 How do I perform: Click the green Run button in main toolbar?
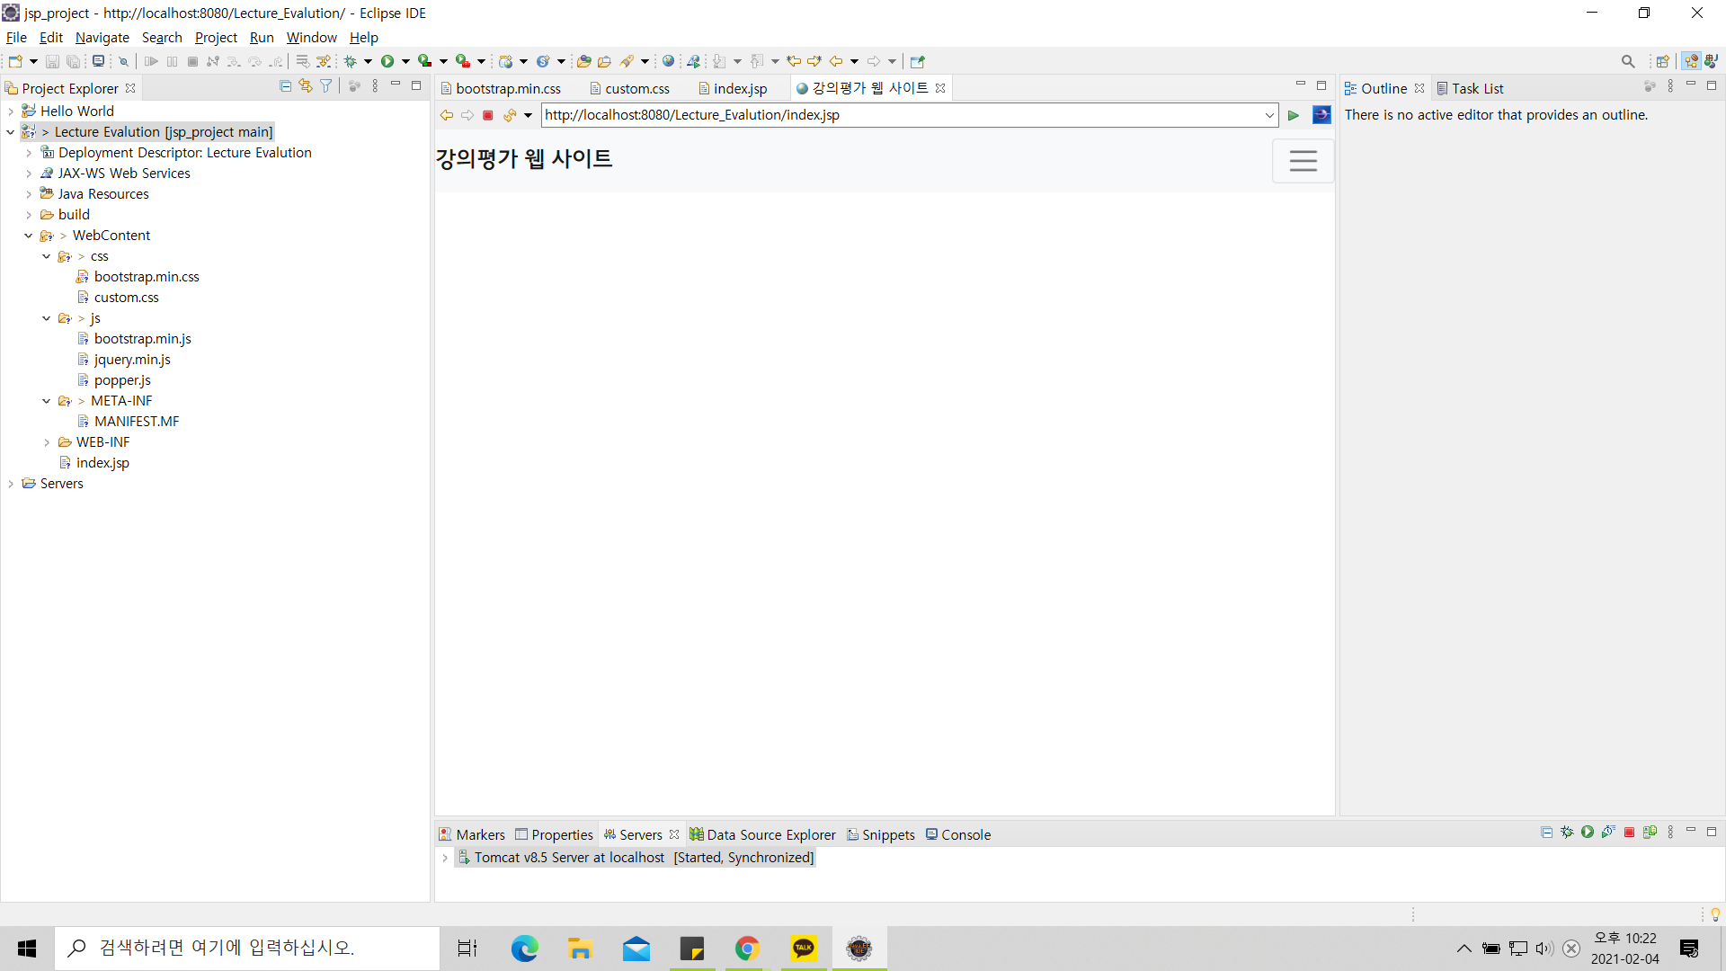(x=387, y=61)
